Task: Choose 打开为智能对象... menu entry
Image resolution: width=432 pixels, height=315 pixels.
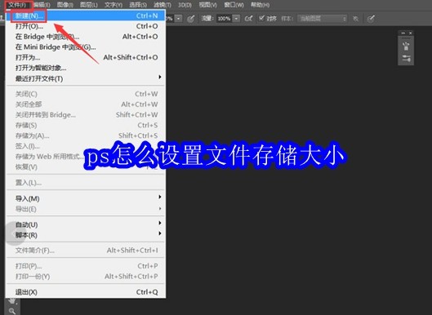Action: 86,68
